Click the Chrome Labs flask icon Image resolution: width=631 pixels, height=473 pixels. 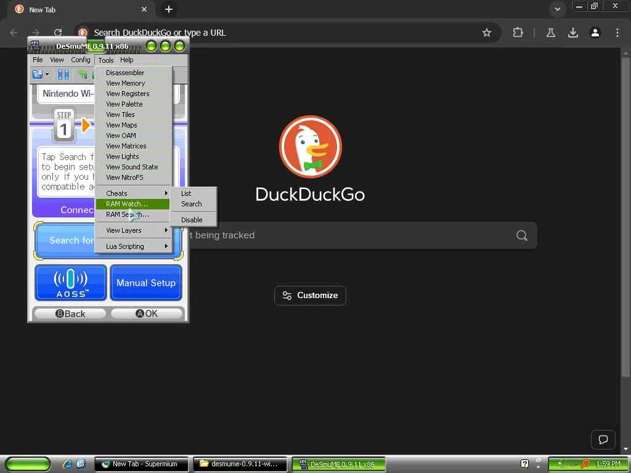pos(551,33)
